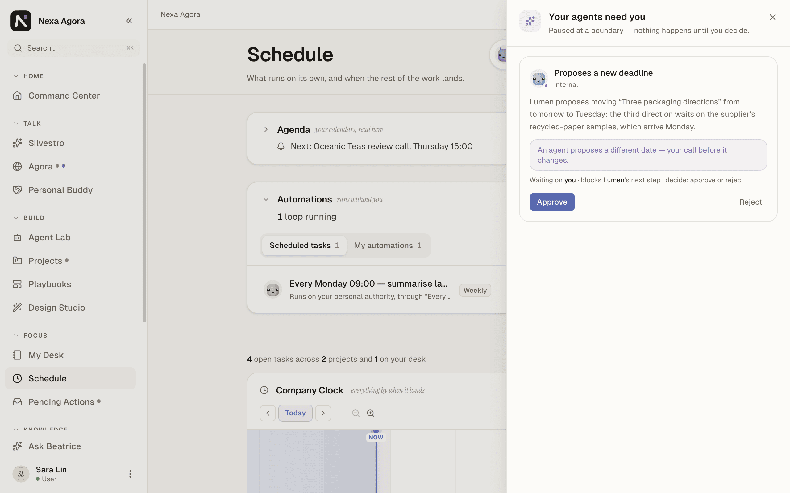
Task: Go to previous period in Company Clock
Action: 268,413
